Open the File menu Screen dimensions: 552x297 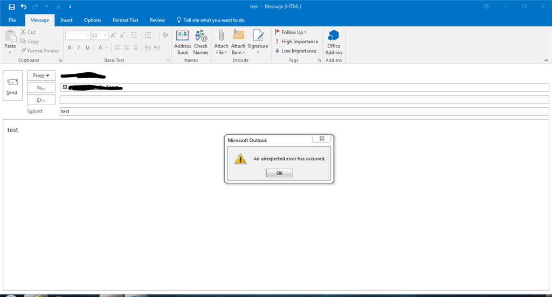(12, 20)
